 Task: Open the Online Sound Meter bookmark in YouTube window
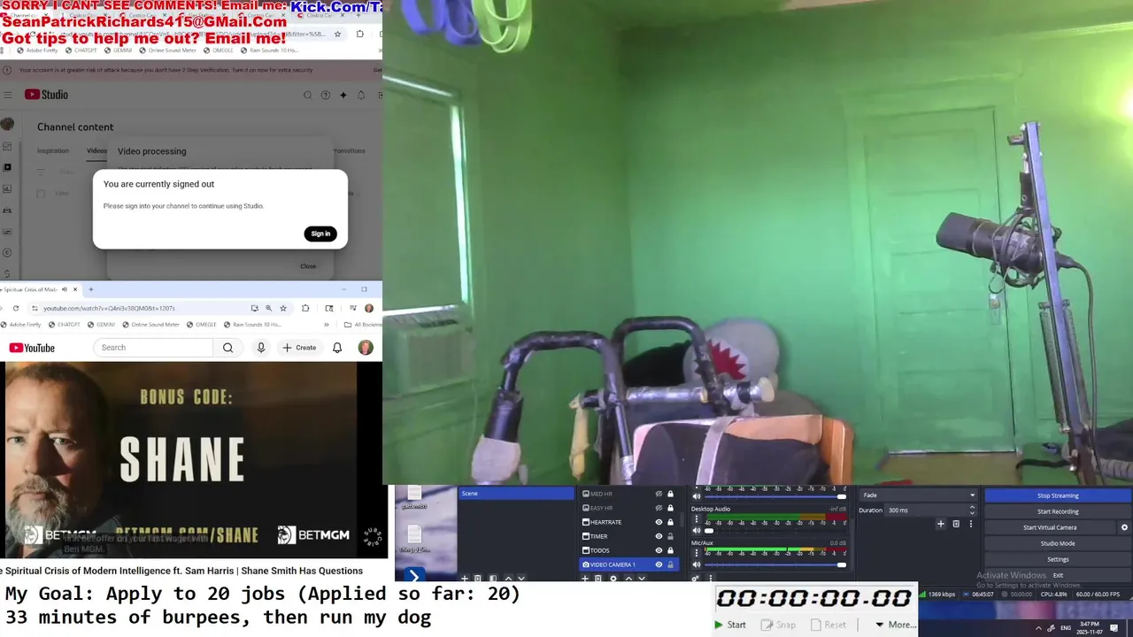(x=150, y=325)
